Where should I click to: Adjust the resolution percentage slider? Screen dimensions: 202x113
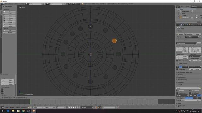[182, 52]
